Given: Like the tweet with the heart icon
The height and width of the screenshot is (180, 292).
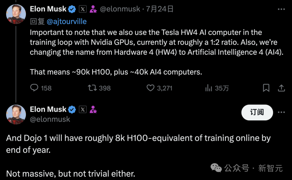Looking at the screenshot, I should pyautogui.click(x=150, y=88).
